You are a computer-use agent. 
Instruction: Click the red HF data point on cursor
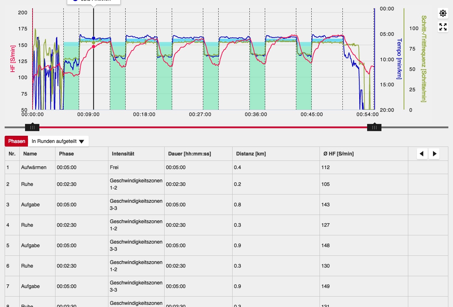click(x=93, y=46)
